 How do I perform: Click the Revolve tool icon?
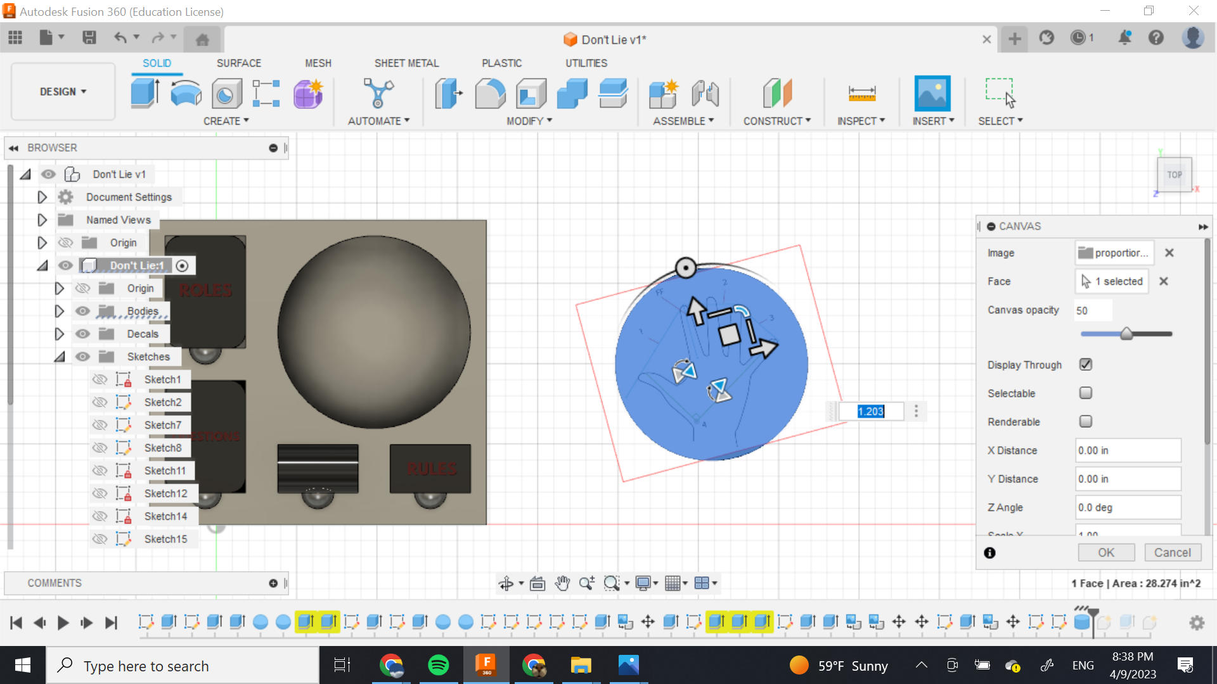186,93
